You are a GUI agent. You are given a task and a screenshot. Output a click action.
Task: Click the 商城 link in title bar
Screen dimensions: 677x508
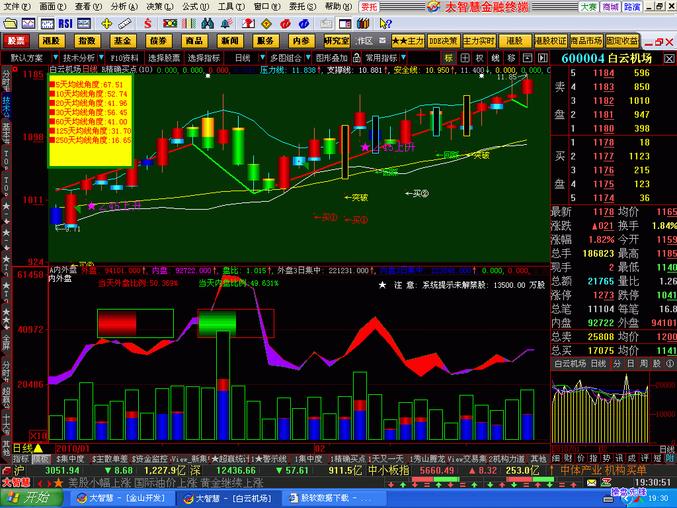610,7
